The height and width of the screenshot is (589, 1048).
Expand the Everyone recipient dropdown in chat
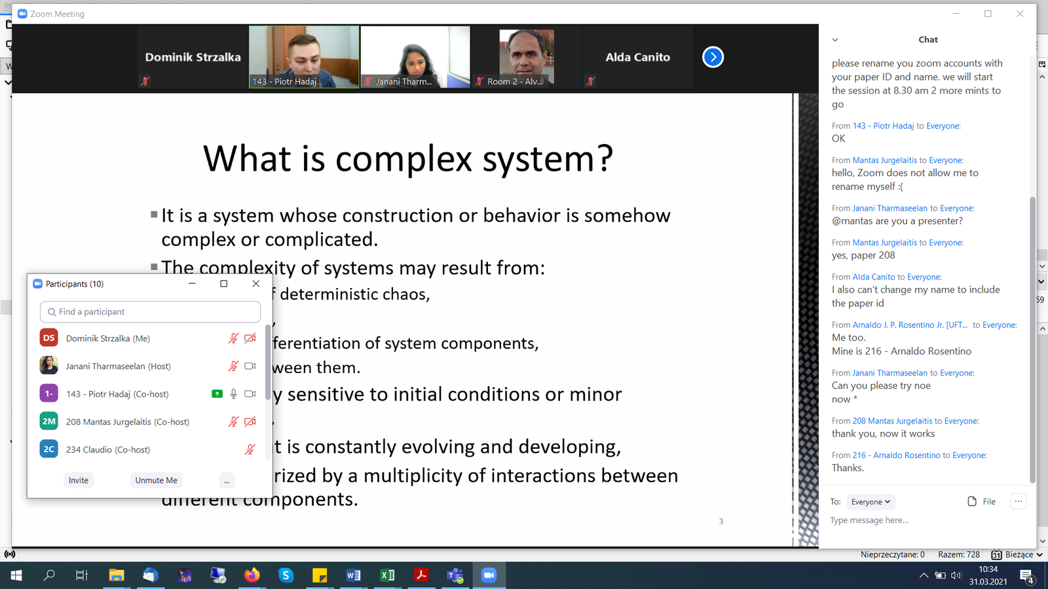point(870,502)
